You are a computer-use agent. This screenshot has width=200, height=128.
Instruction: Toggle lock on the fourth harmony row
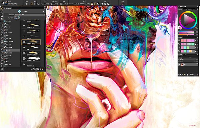(x=196, y=51)
